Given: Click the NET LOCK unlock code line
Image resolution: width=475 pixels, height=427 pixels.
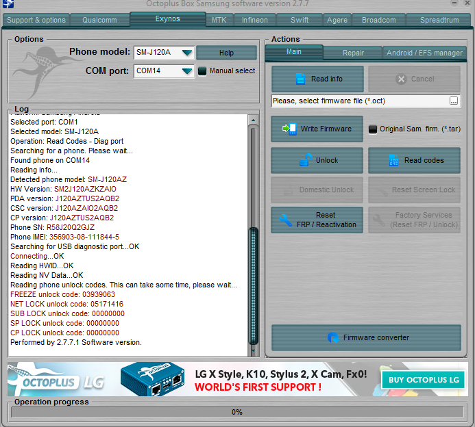Looking at the screenshot, I should pyautogui.click(x=67, y=304).
